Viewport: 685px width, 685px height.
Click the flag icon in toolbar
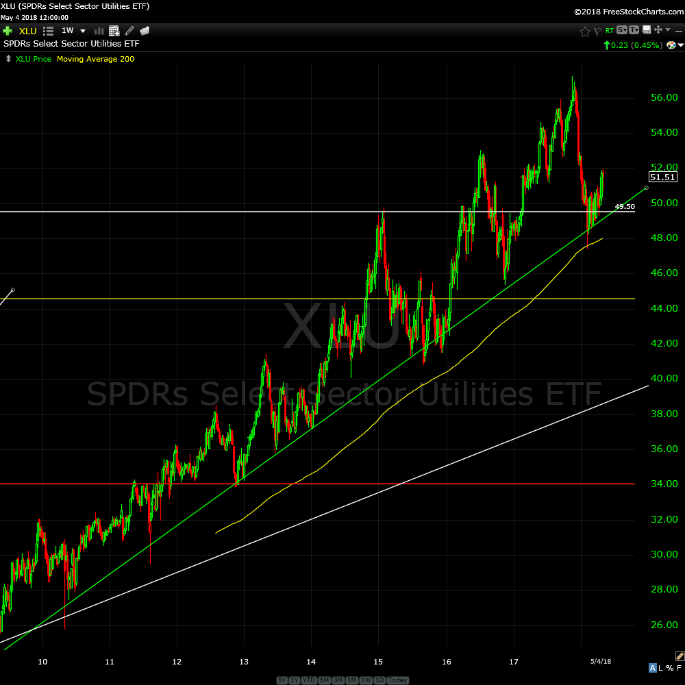597,31
